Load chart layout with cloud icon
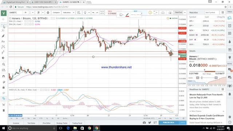 click(x=163, y=13)
